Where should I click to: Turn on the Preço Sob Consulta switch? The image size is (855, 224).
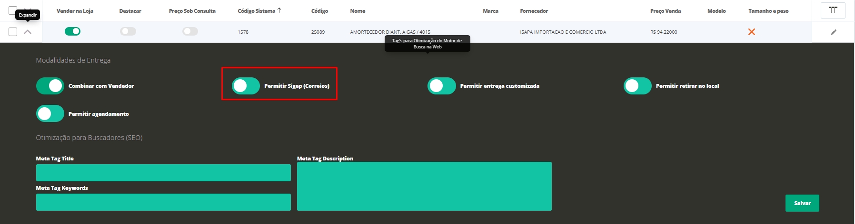pos(190,31)
